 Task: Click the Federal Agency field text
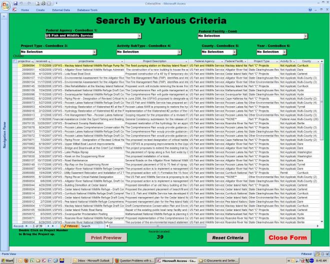(x=69, y=36)
